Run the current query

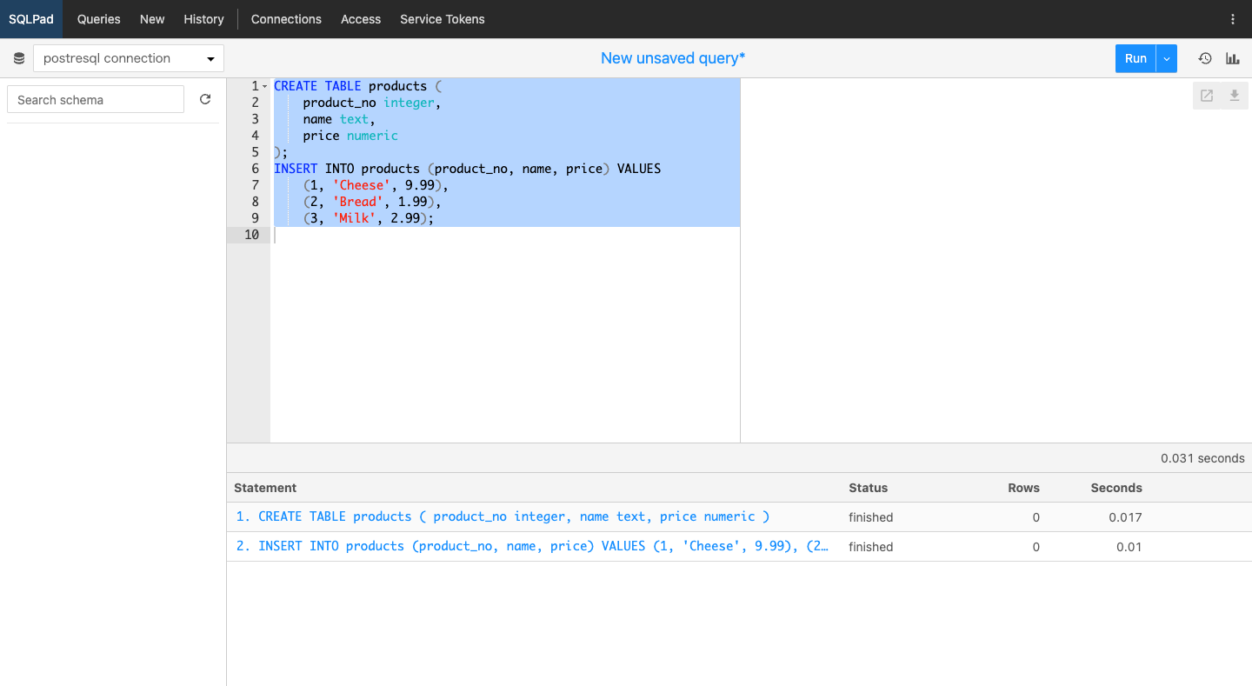click(x=1135, y=58)
